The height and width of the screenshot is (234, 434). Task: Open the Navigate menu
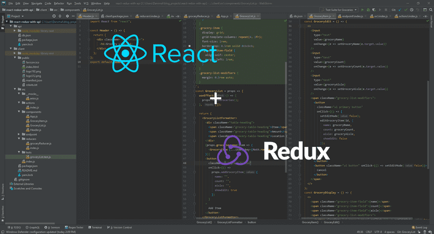(x=36, y=3)
